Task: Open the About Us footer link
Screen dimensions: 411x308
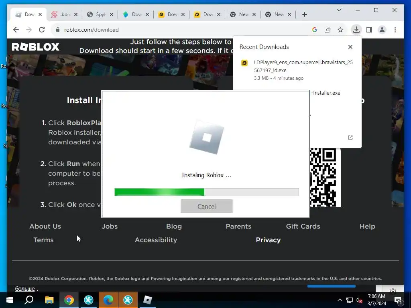Action: [45, 226]
